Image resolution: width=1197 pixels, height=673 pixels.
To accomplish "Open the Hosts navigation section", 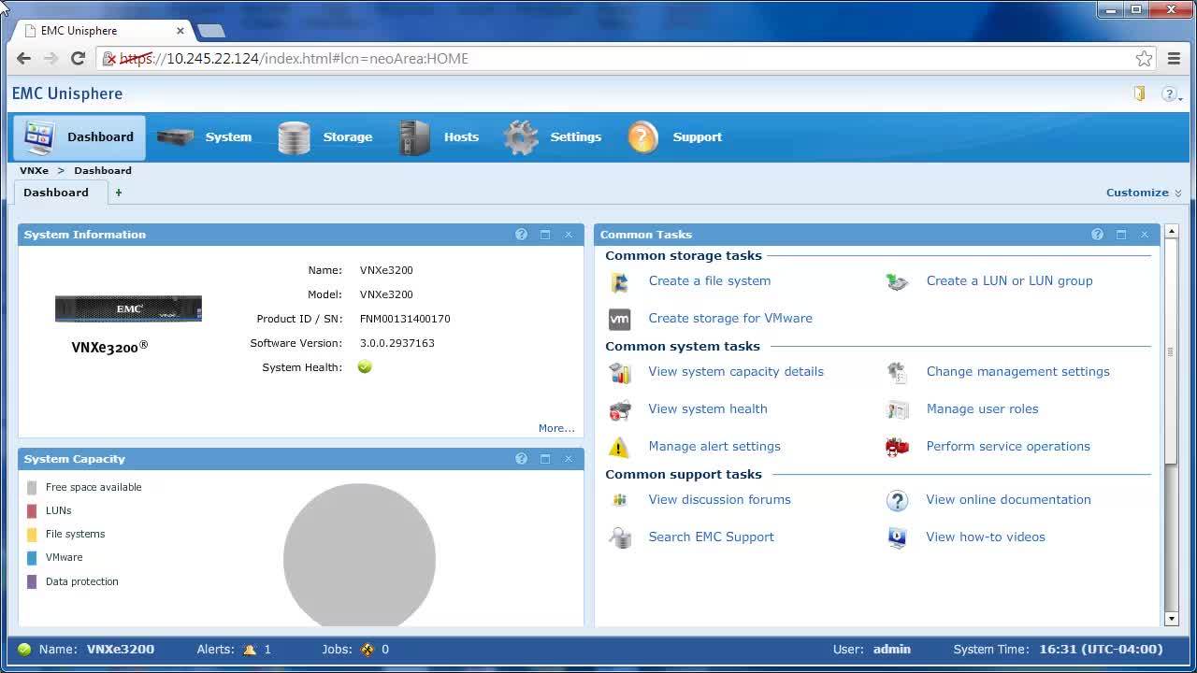I will (x=439, y=137).
